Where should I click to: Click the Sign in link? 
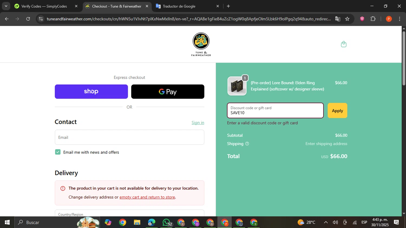[x=198, y=123]
